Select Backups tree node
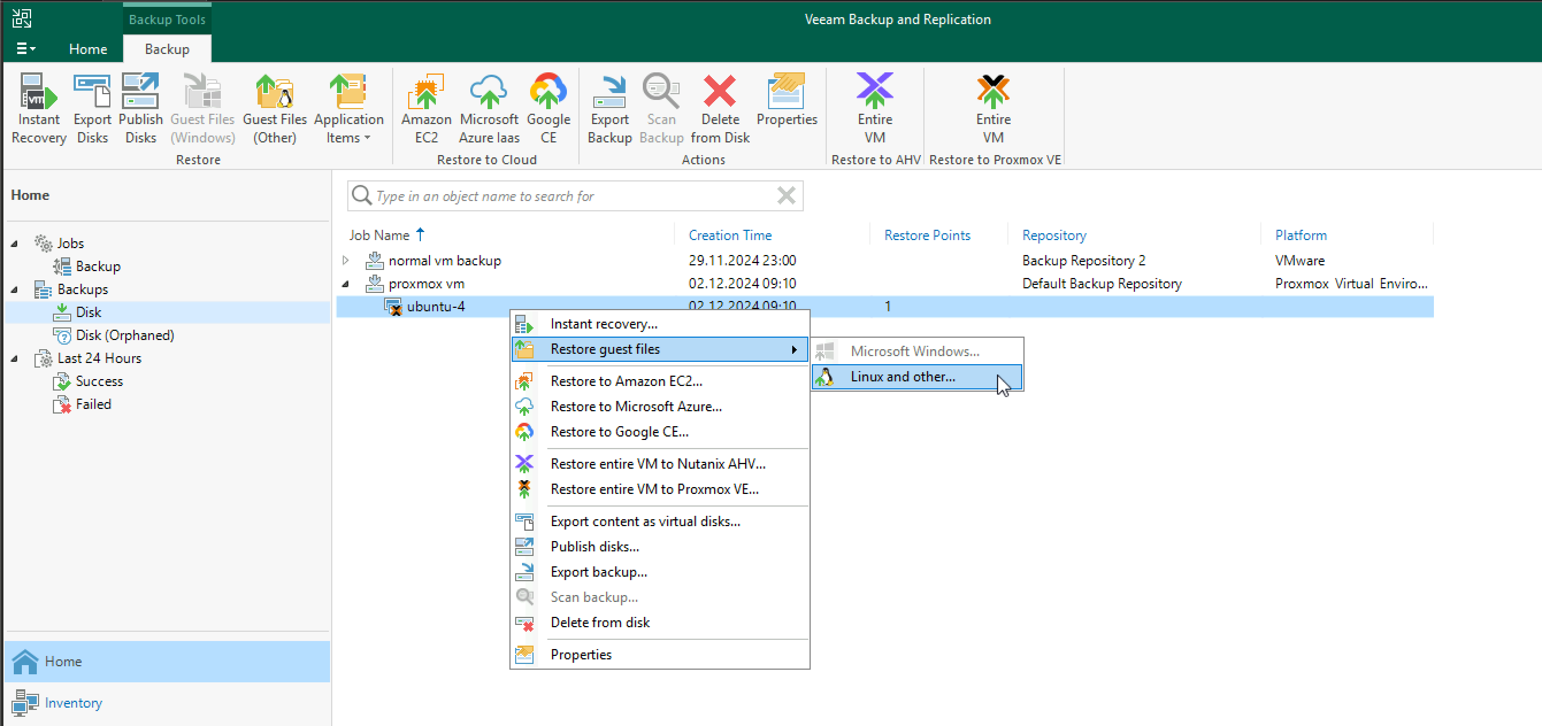Image resolution: width=1542 pixels, height=726 pixels. click(71, 289)
